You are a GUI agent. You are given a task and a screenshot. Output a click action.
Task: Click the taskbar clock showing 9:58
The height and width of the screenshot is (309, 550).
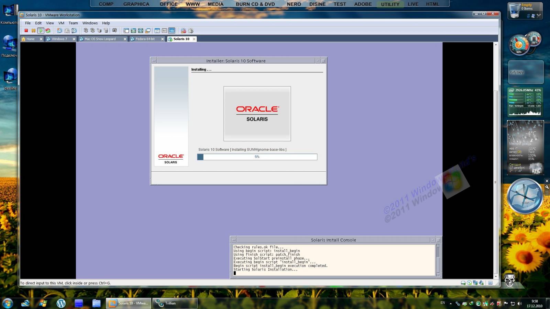[x=535, y=304]
